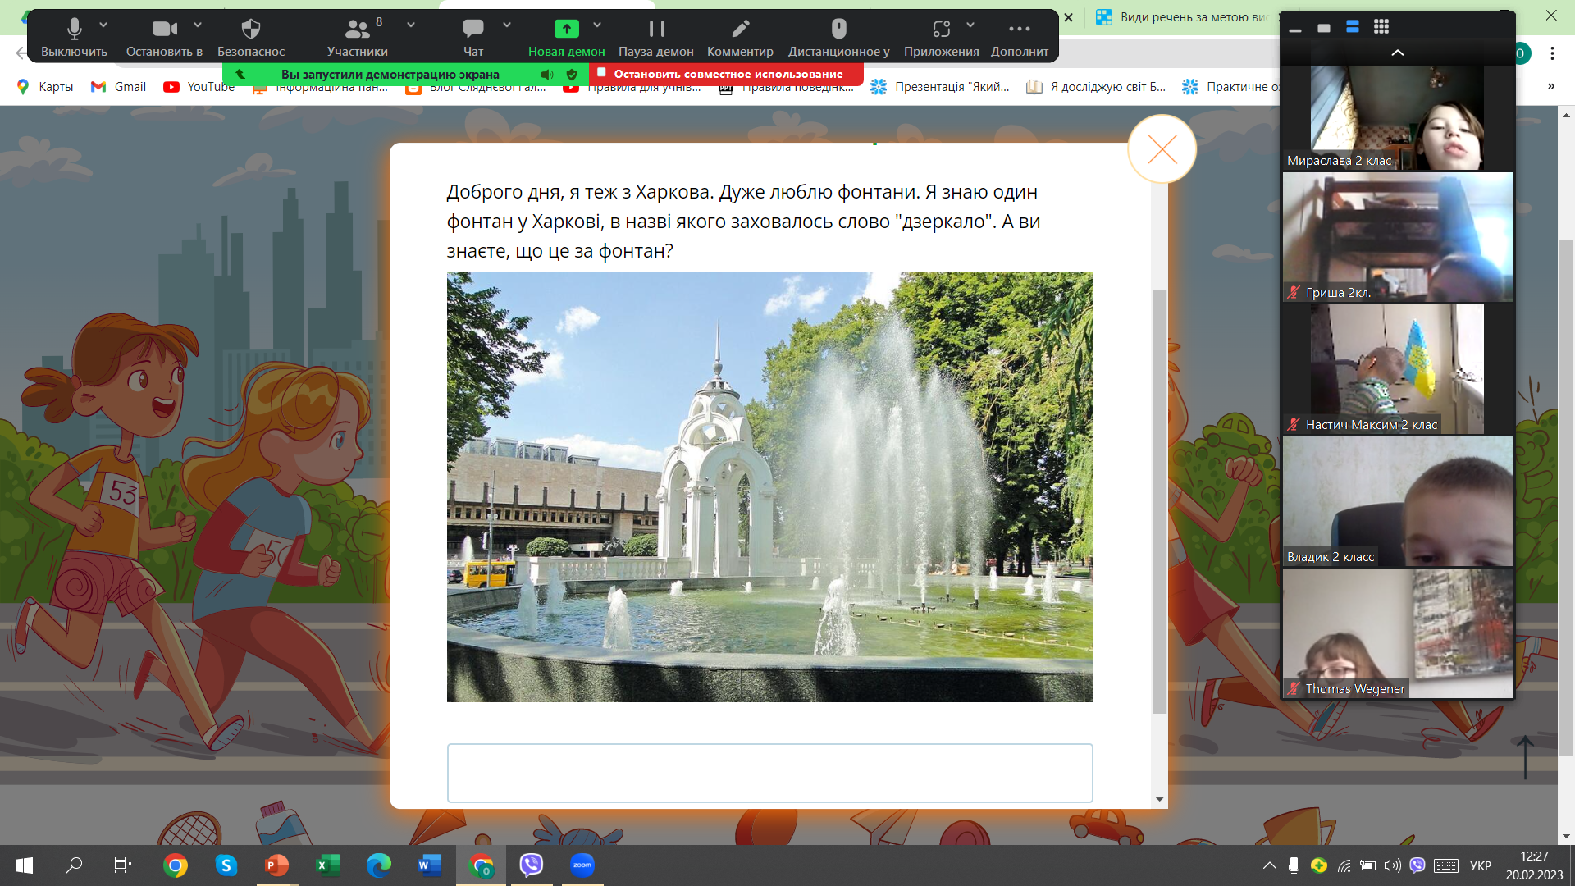The image size is (1575, 886).
Task: Toggle shared computer sound icon in green bar
Action: 547,74
